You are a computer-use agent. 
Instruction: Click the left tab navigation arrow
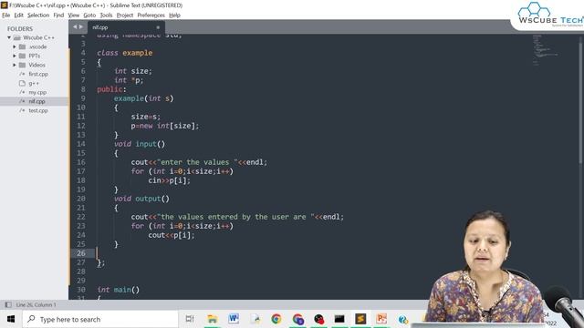(75, 26)
